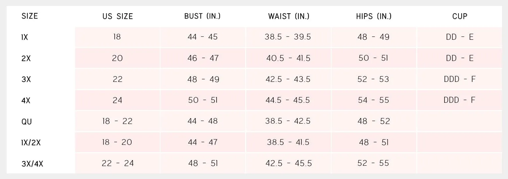Select the CUP column header
This screenshot has width=508, height=179.
pos(460,16)
